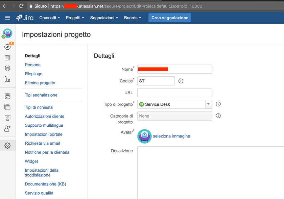
Task: Go forward in browser history
Action: [13, 6]
